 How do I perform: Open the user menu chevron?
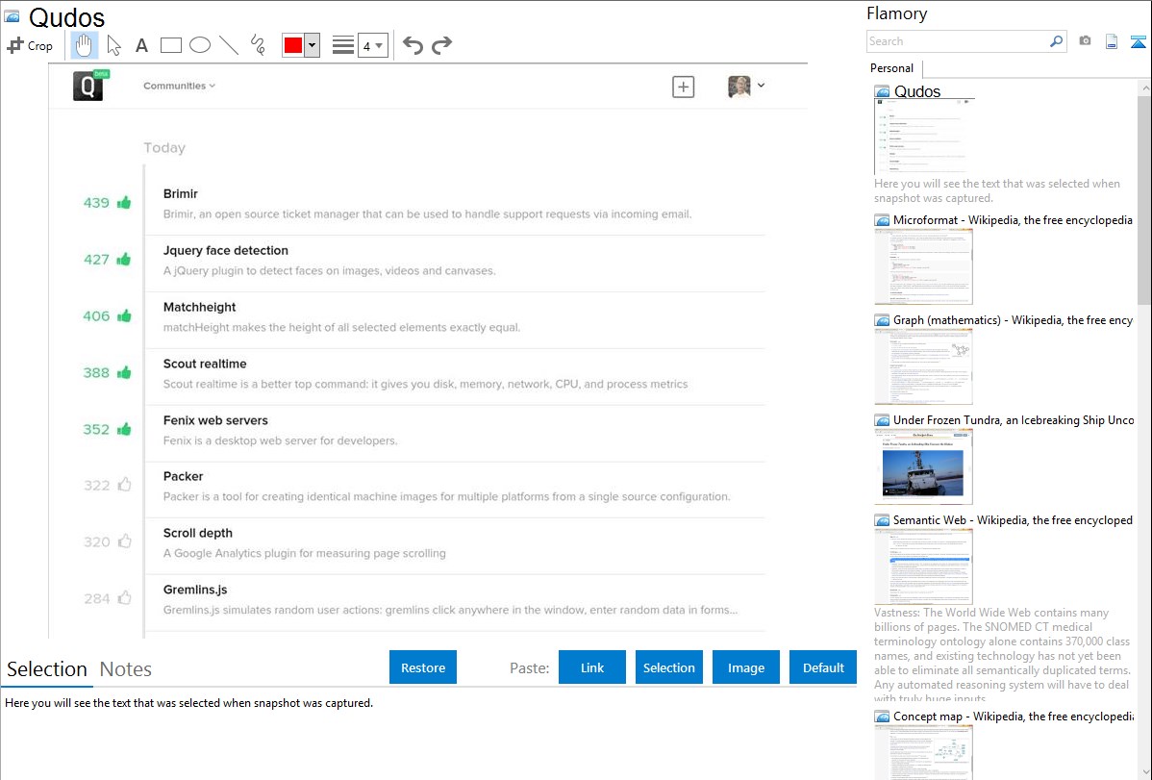pyautogui.click(x=762, y=86)
